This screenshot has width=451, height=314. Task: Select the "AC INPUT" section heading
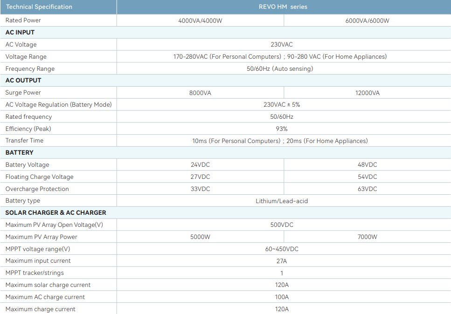20,33
